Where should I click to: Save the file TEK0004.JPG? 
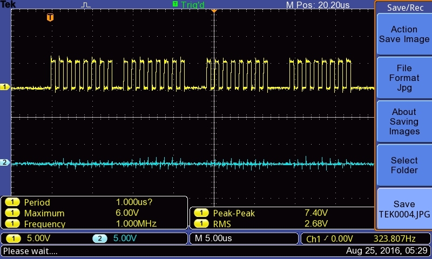(404, 209)
